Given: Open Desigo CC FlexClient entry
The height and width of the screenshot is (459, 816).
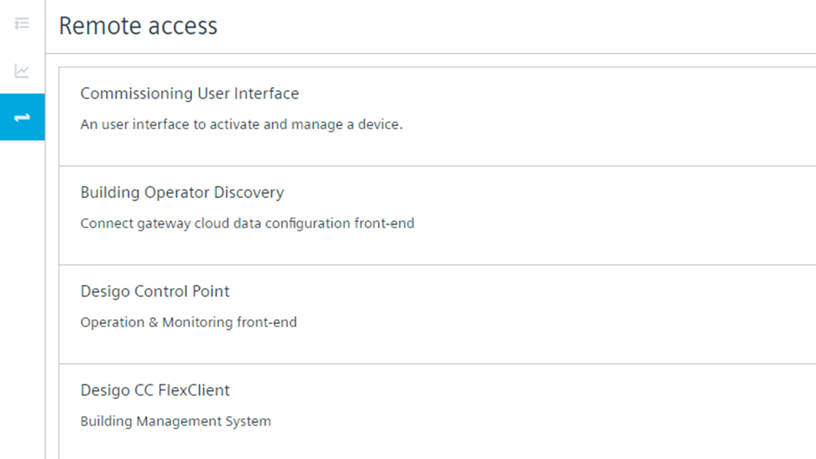Looking at the screenshot, I should (437, 412).
